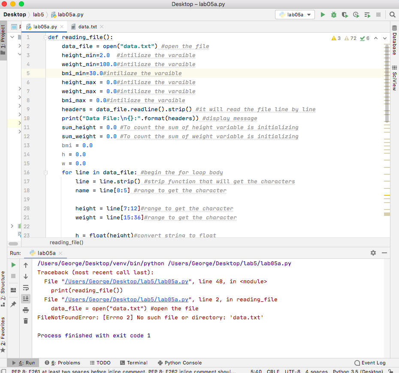The height and width of the screenshot is (373, 399).
Task: Run with Coverage from the top toolbar
Action: pyautogui.click(x=345, y=15)
